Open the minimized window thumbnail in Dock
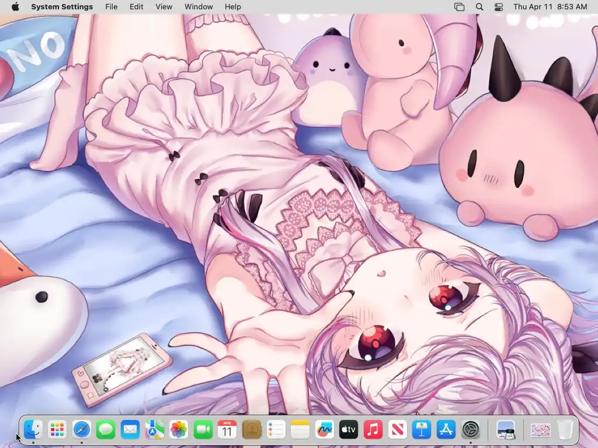This screenshot has width=598, height=448. pos(541,430)
